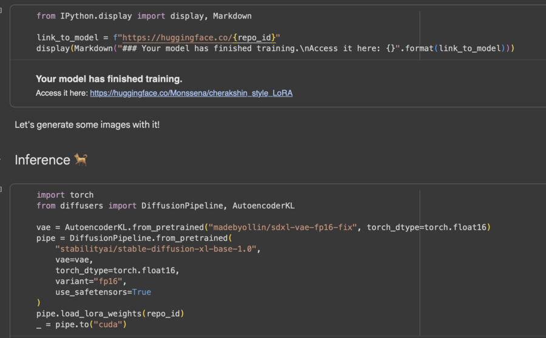The width and height of the screenshot is (546, 338).
Task: Open the cherakshin_style_LoRA Hugging Face link
Action: [191, 93]
